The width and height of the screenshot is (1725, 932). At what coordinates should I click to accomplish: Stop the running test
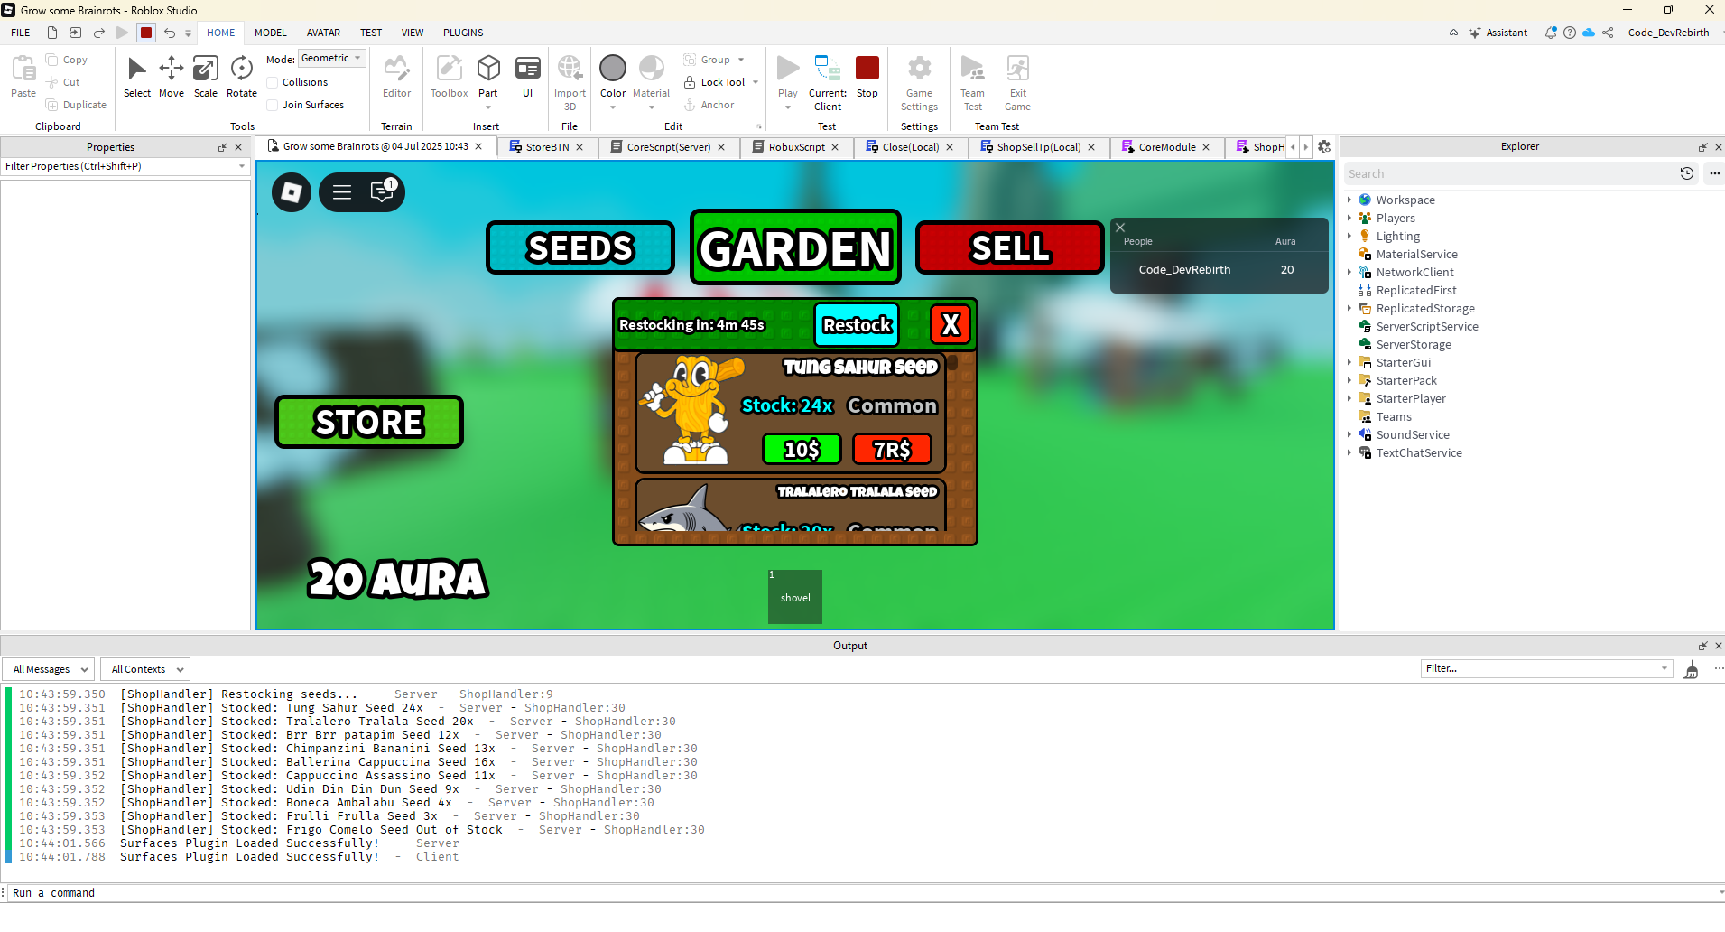click(867, 77)
